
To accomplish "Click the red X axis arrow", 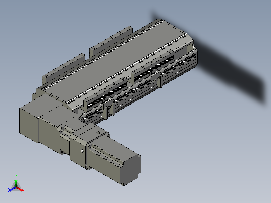I will click(19, 189).
